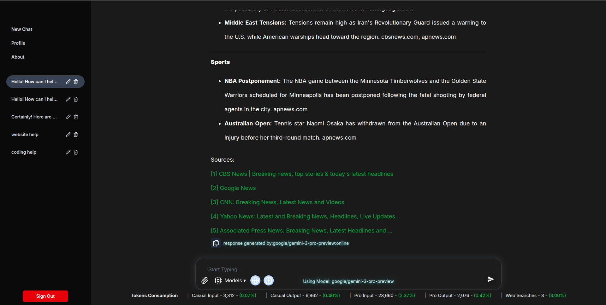Screen dimensions: 606x305
Task: Open source link [4] Yahoo News
Action: tap(306, 216)
